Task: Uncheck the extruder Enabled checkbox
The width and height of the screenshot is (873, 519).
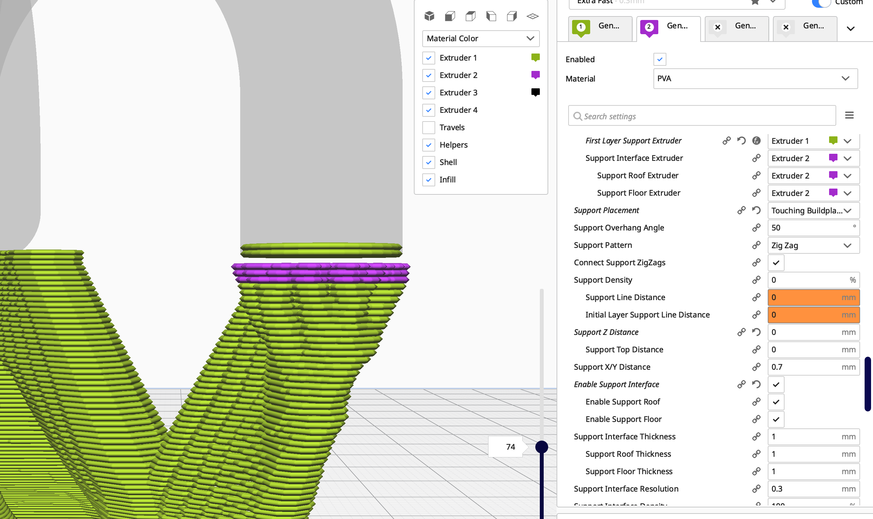Action: [660, 59]
